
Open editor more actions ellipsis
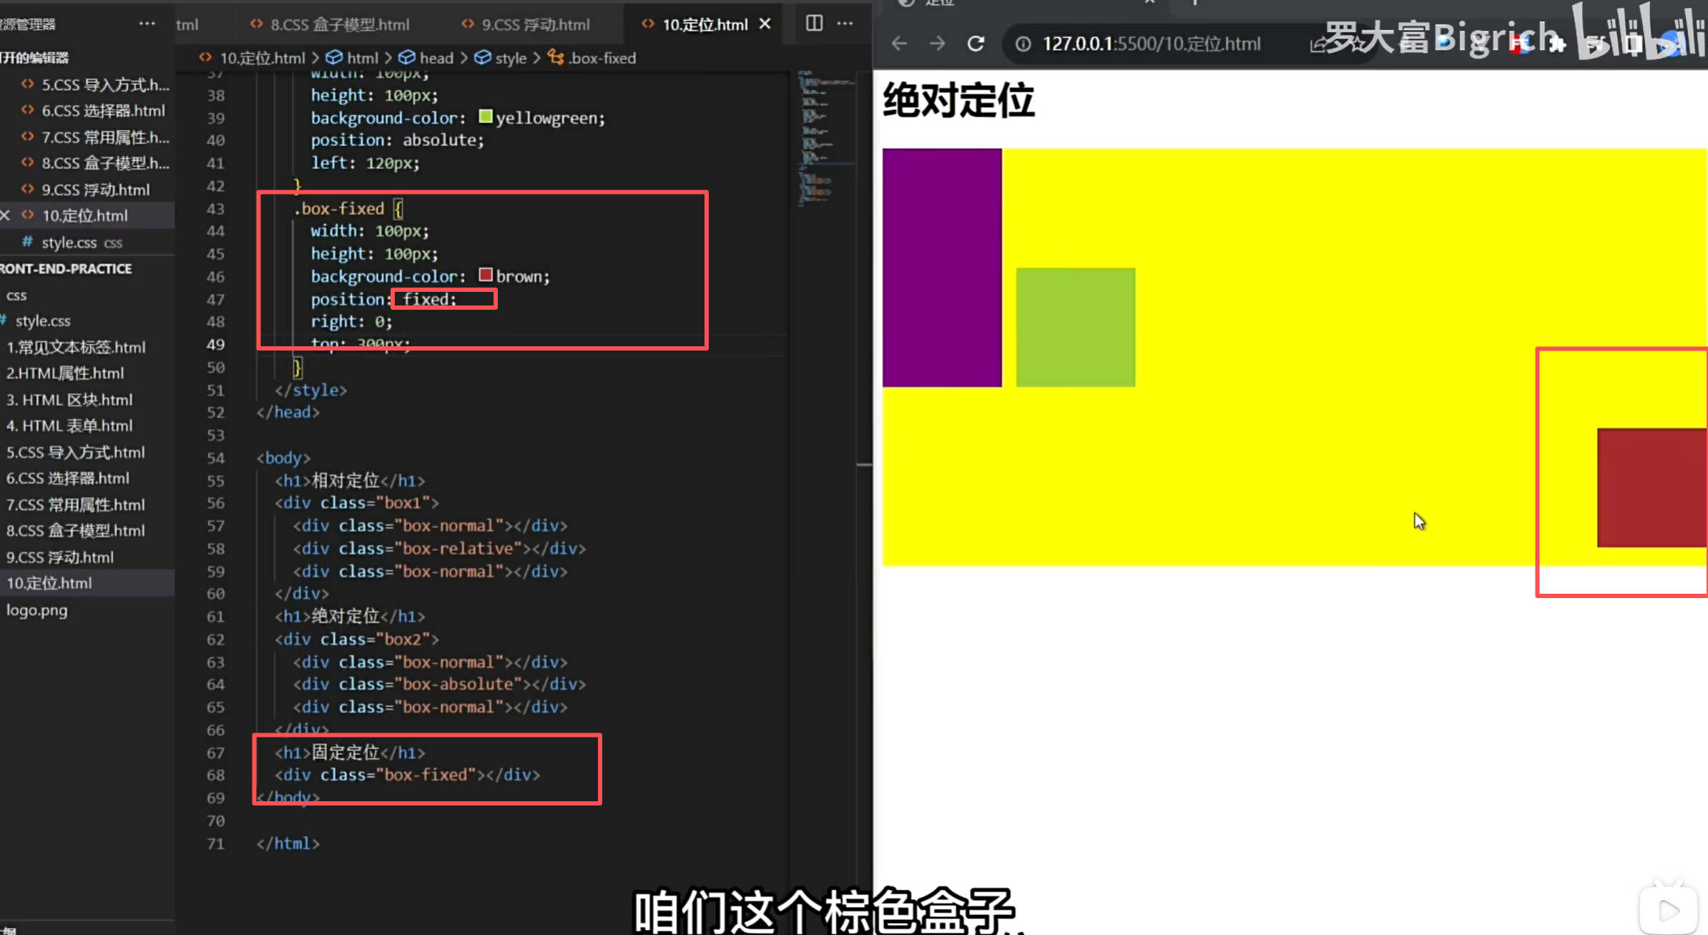845,24
